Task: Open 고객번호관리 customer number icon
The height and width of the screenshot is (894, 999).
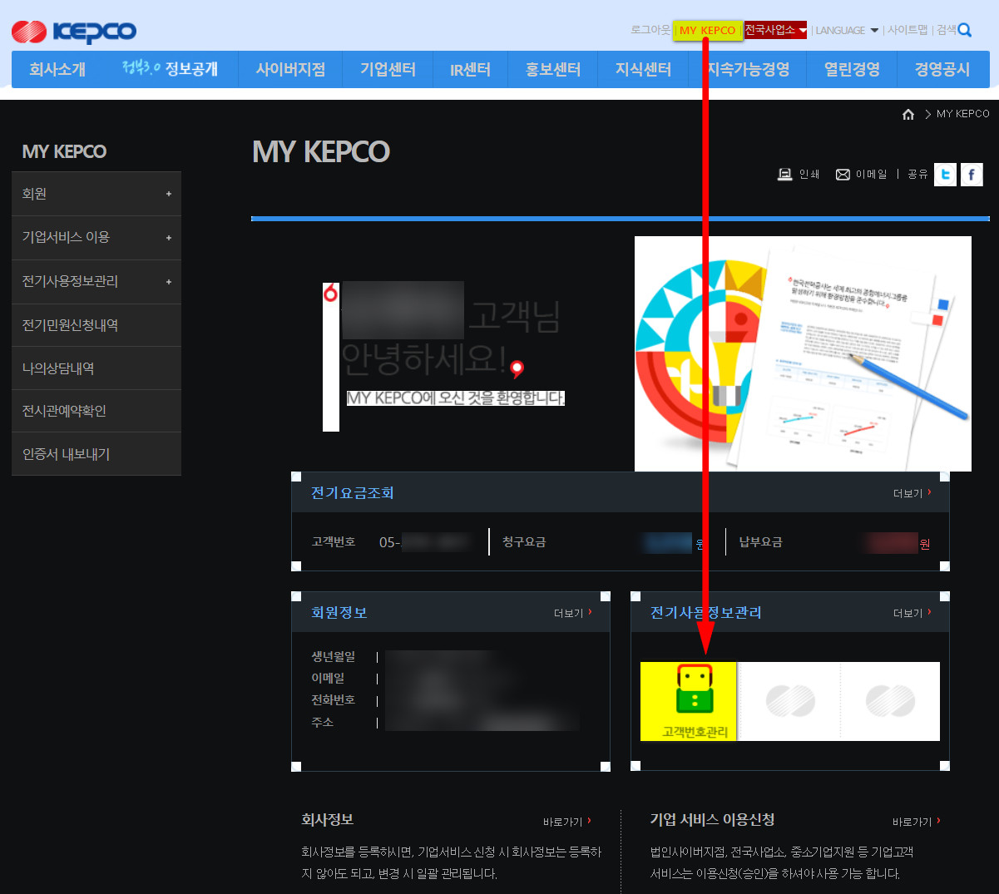Action: point(689,701)
